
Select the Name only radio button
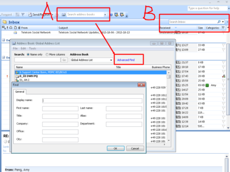[x=28, y=55]
